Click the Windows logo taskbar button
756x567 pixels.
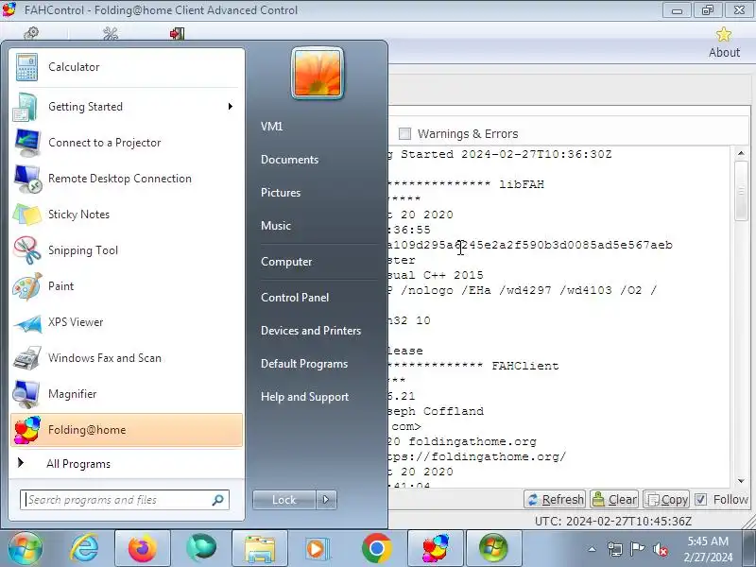493,548
